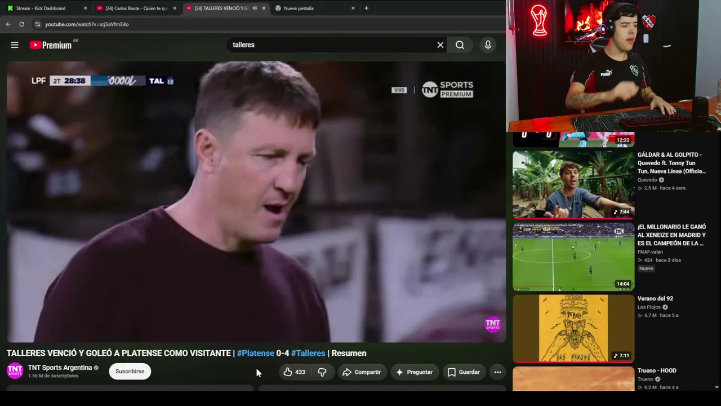Click the 433 like count
The width and height of the screenshot is (721, 406).
[300, 372]
